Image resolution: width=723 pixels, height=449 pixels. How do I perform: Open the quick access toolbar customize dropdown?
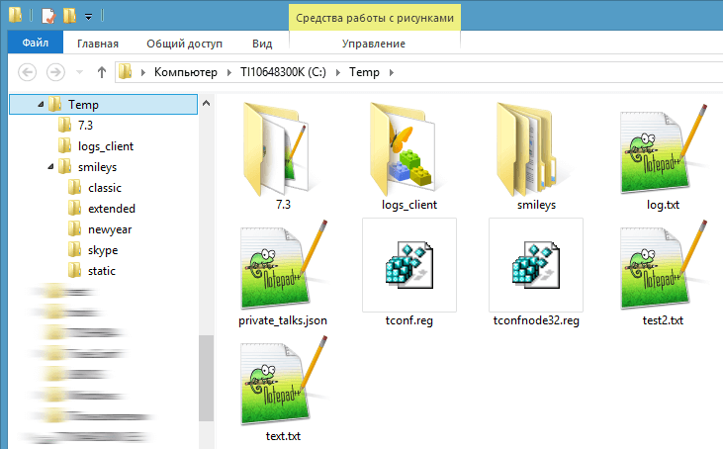pos(88,16)
